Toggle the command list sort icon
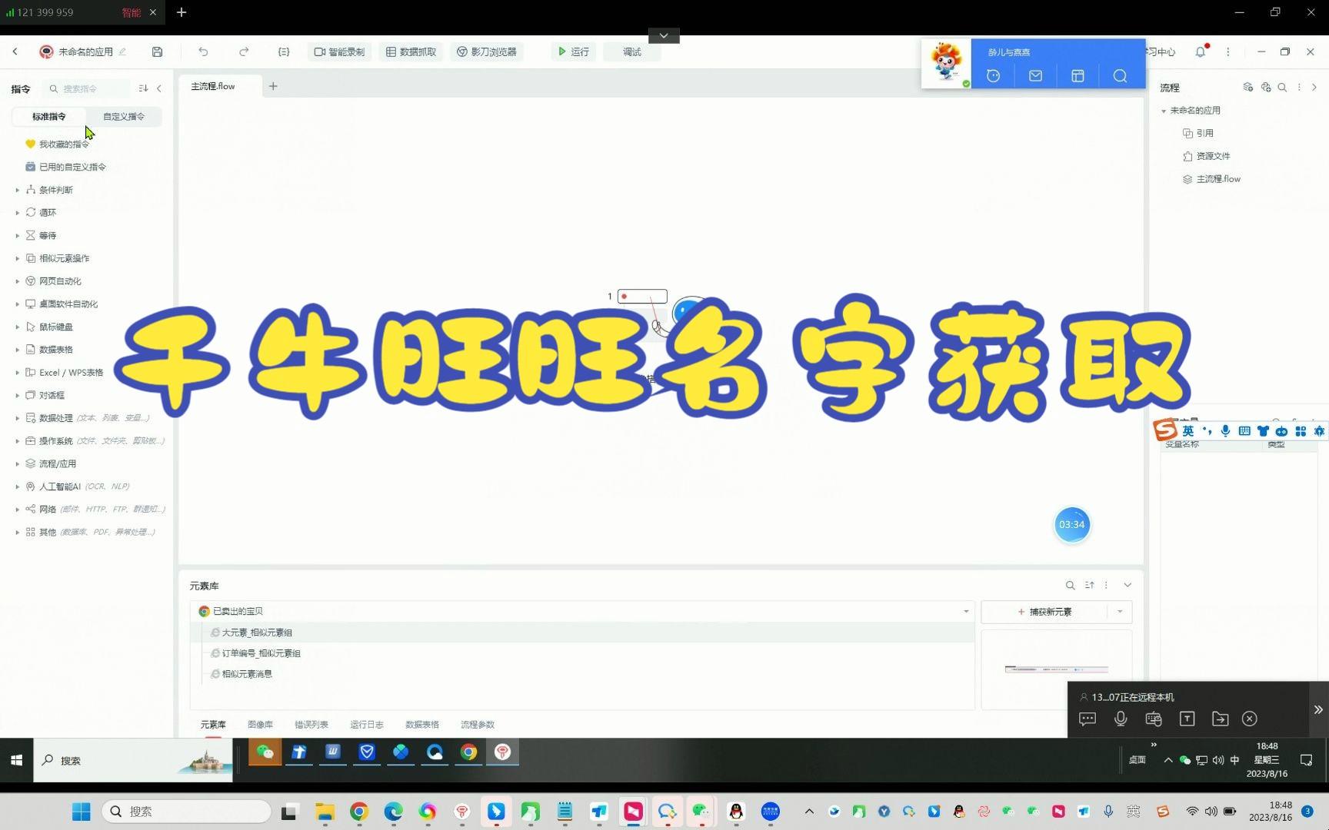This screenshot has height=830, width=1329. [x=143, y=88]
